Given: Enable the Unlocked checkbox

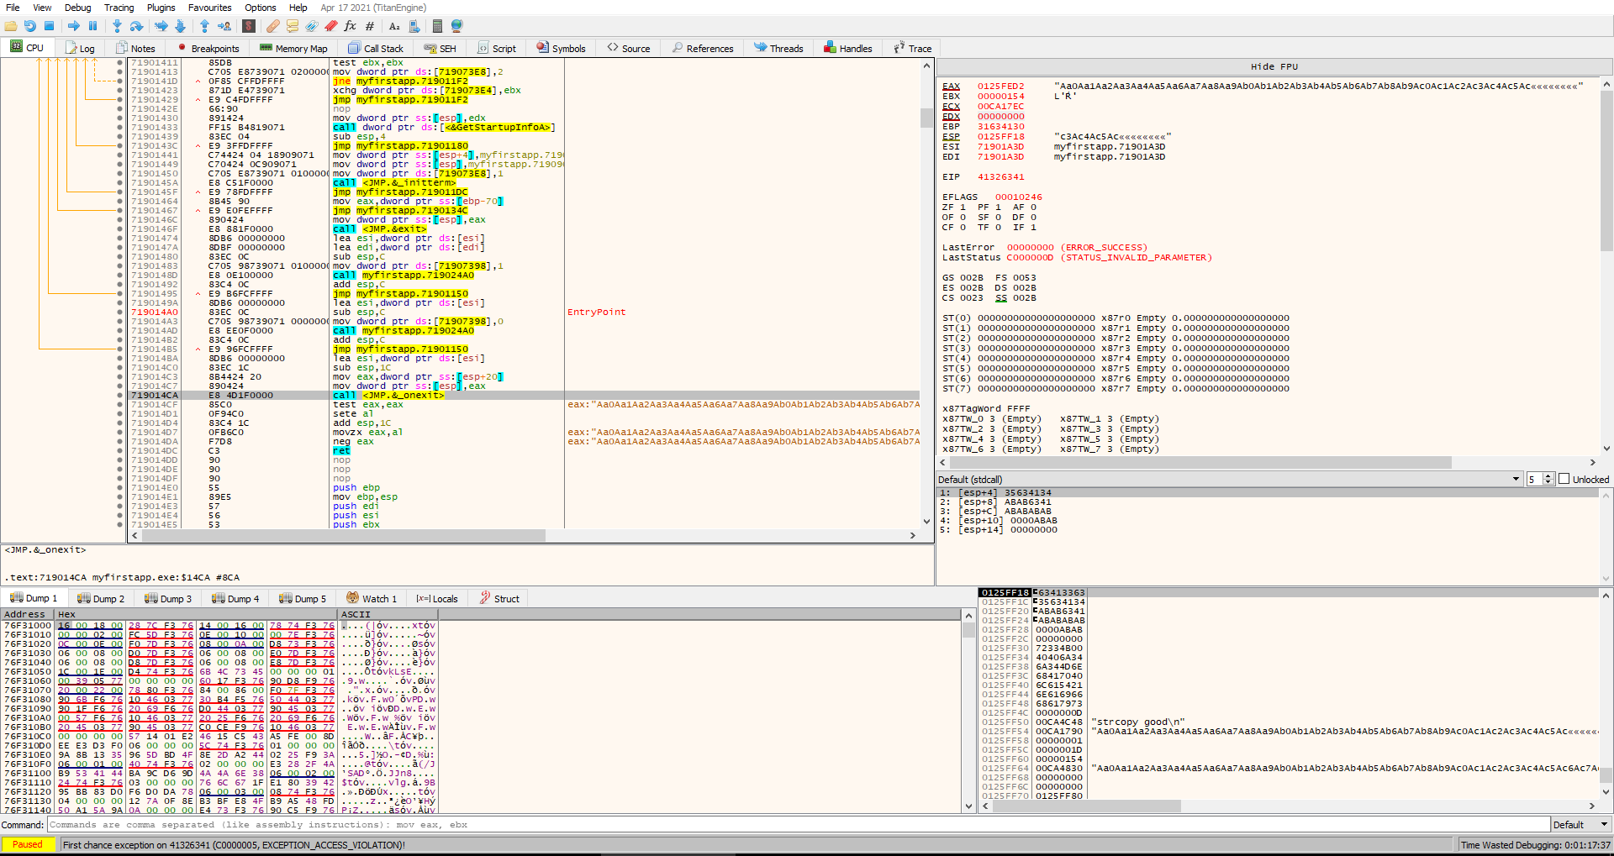Looking at the screenshot, I should (x=1564, y=479).
